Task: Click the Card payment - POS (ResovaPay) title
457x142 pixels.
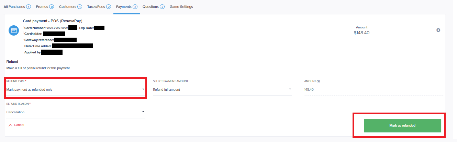Action: [x=53, y=21]
